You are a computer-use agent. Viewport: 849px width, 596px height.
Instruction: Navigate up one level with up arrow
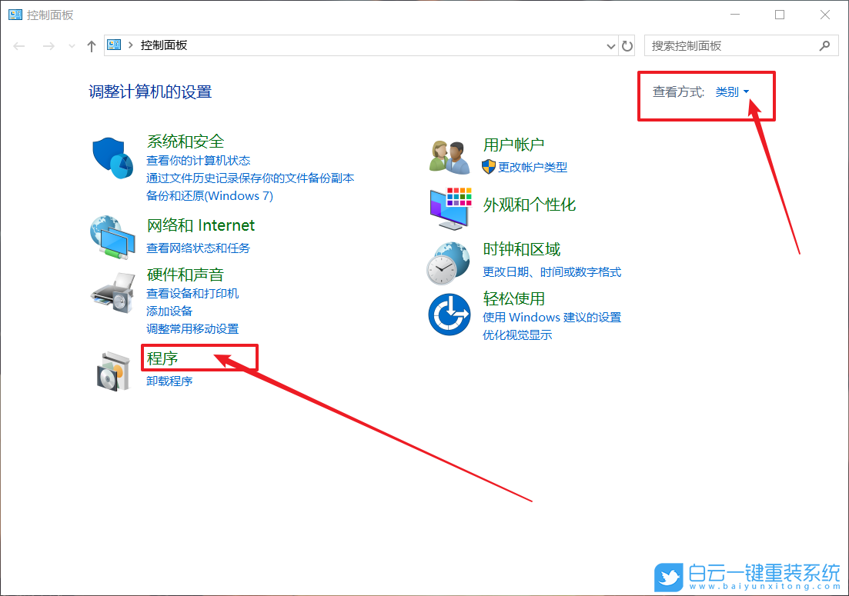click(x=91, y=45)
